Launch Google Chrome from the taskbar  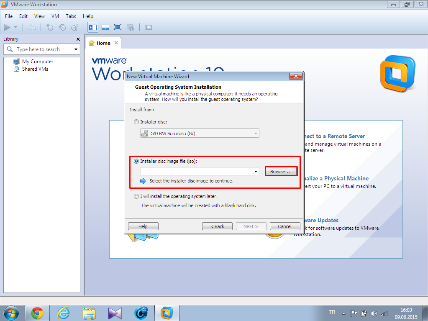point(37,313)
